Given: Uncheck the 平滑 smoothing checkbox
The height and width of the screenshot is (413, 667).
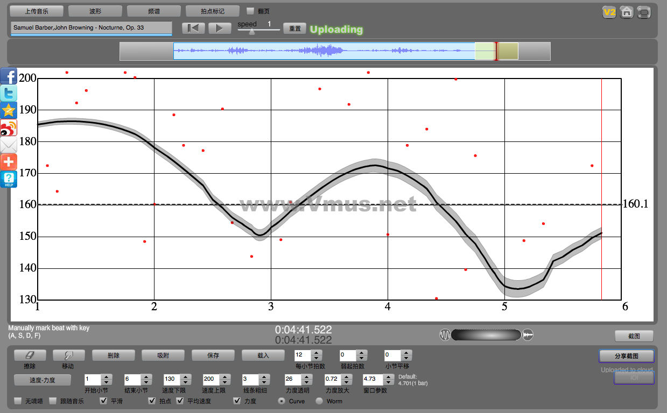Looking at the screenshot, I should click(104, 401).
